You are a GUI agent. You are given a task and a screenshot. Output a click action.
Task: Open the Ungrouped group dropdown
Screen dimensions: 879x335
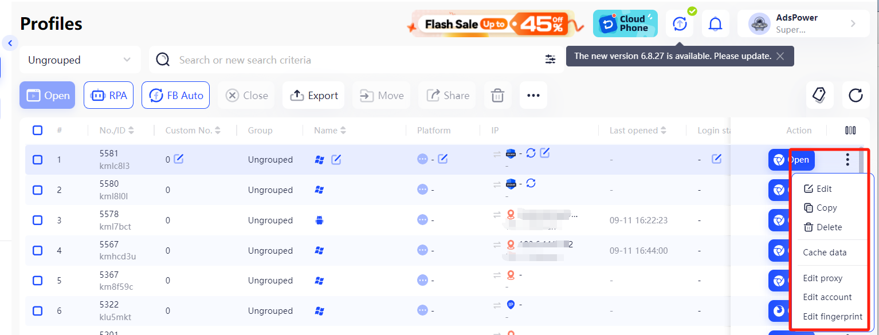coord(80,59)
